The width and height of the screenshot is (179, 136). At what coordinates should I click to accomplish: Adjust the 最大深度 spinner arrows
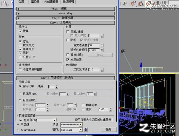pyautogui.click(x=102, y=35)
